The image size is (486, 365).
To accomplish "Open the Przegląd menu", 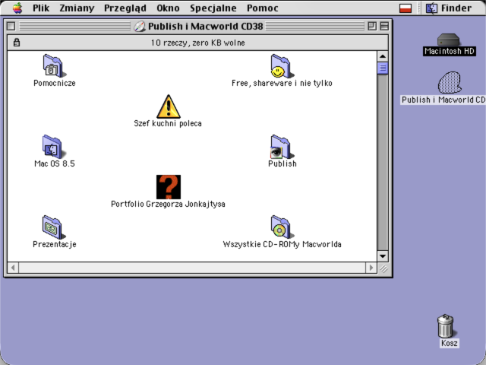I will 125,8.
